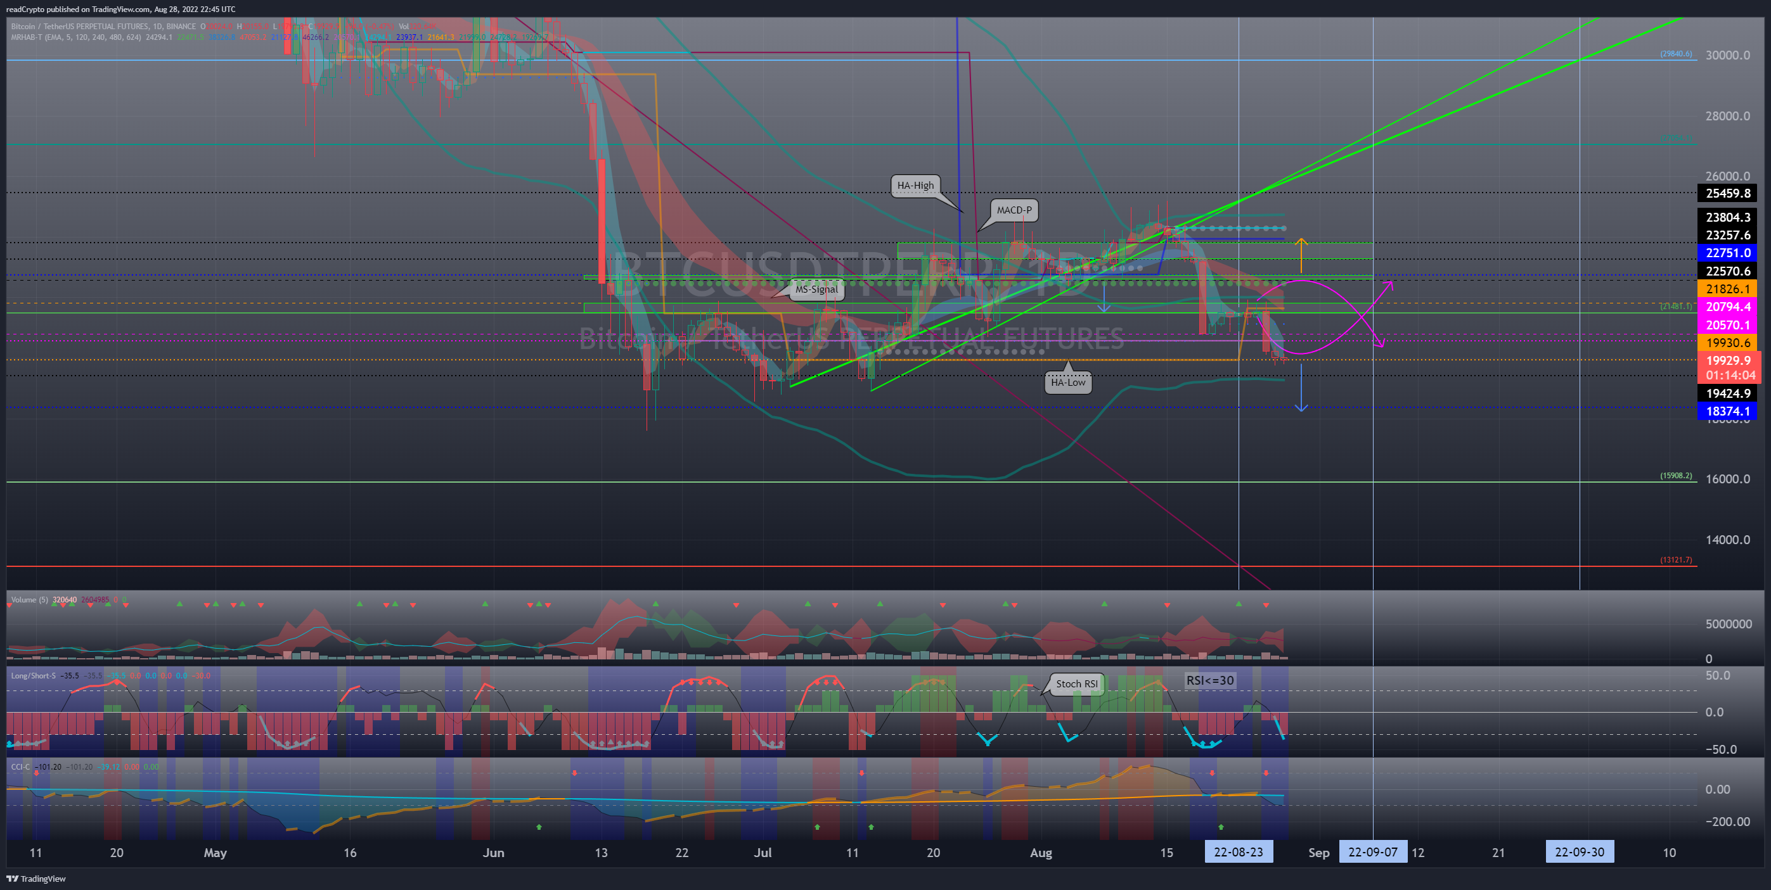Click the (15908.2) level label
This screenshot has width=1771, height=890.
(x=1676, y=476)
